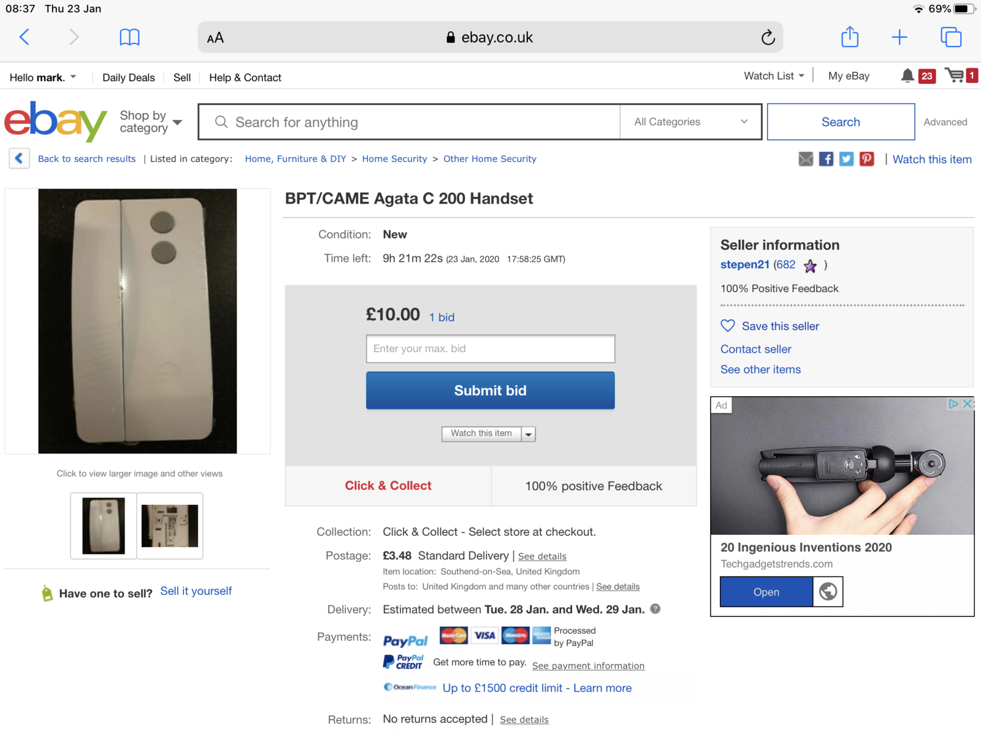Open Contact seller link
The width and height of the screenshot is (981, 736).
(755, 349)
